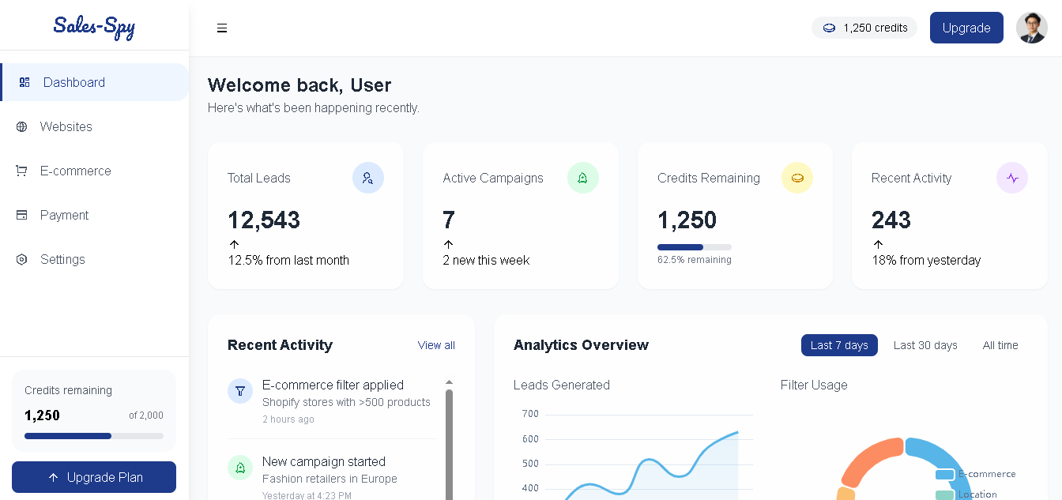Open the Websites section in the sidebar

point(66,126)
